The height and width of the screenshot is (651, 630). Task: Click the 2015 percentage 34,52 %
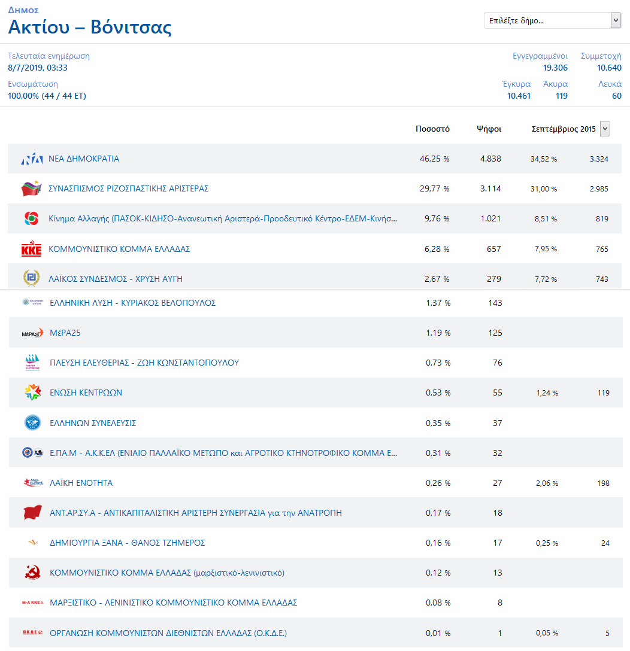[x=544, y=159]
